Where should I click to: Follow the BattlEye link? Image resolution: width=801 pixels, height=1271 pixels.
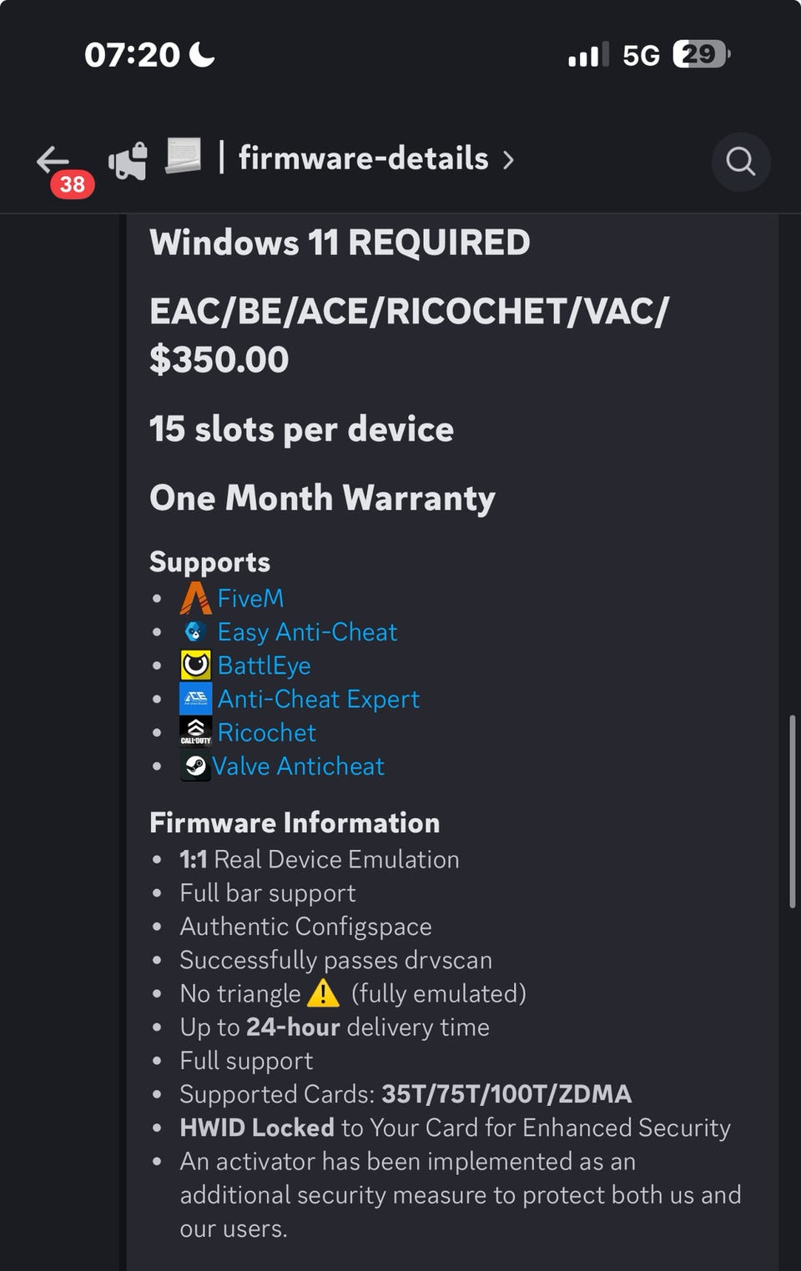[x=264, y=666]
